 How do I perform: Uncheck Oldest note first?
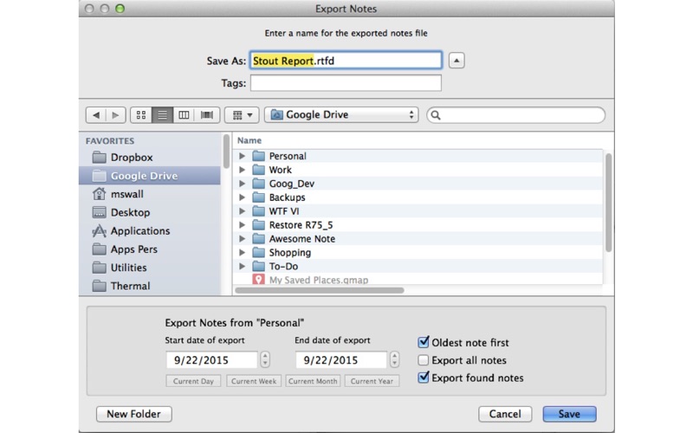(x=424, y=342)
